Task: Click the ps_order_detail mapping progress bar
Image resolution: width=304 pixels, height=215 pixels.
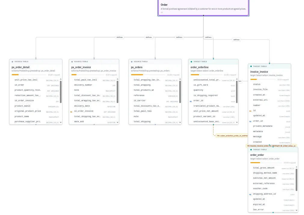Action: (x=29, y=75)
